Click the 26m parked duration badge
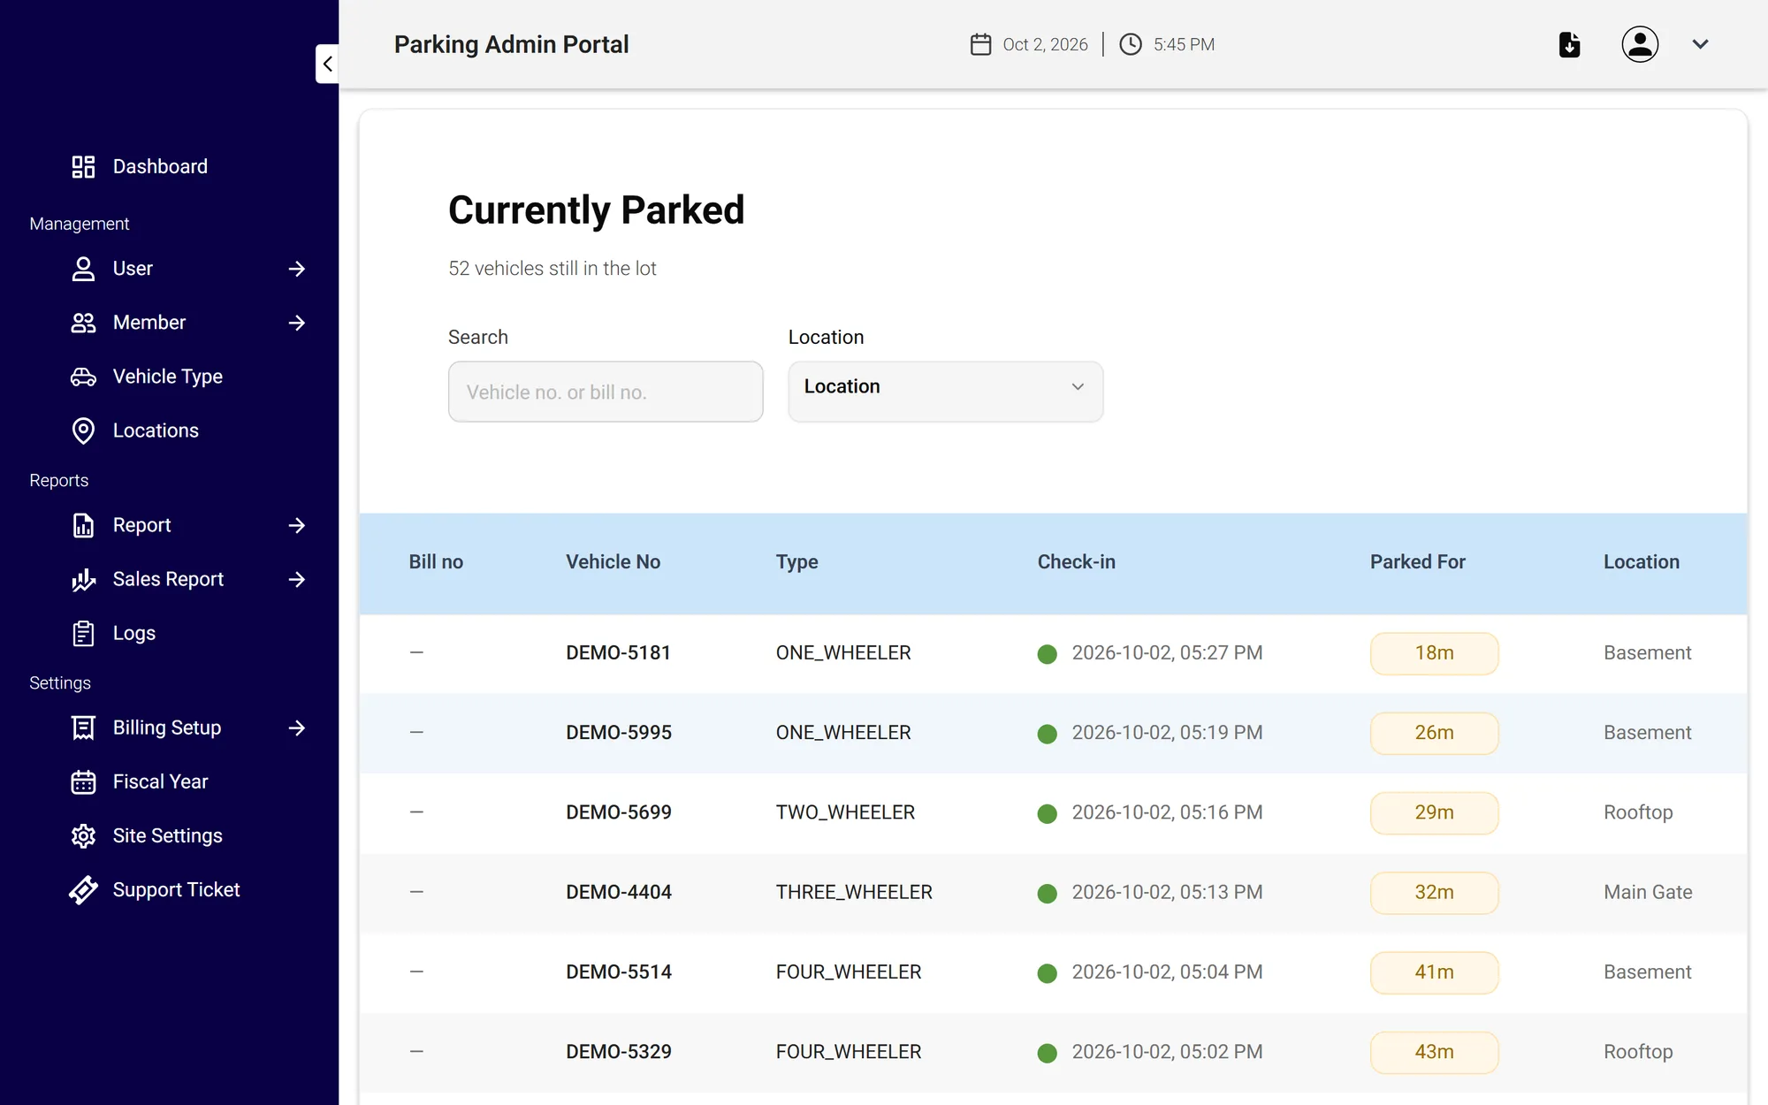1768x1105 pixels. [x=1434, y=733]
